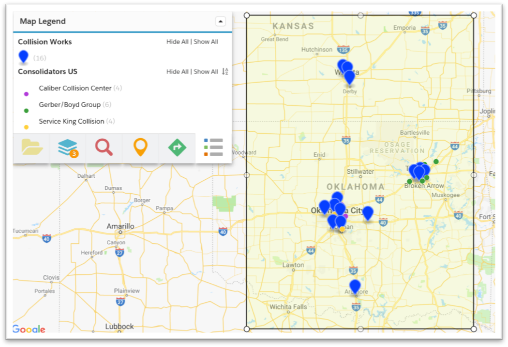Image resolution: width=508 pixels, height=347 pixels.
Task: Click the Lubbock city label
Action: pyautogui.click(x=119, y=326)
